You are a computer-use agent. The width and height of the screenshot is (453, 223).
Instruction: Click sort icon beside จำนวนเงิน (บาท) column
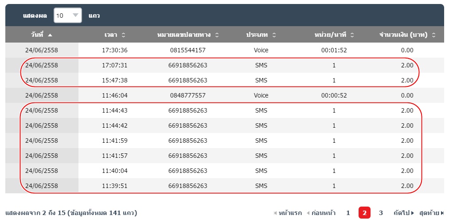(x=433, y=35)
